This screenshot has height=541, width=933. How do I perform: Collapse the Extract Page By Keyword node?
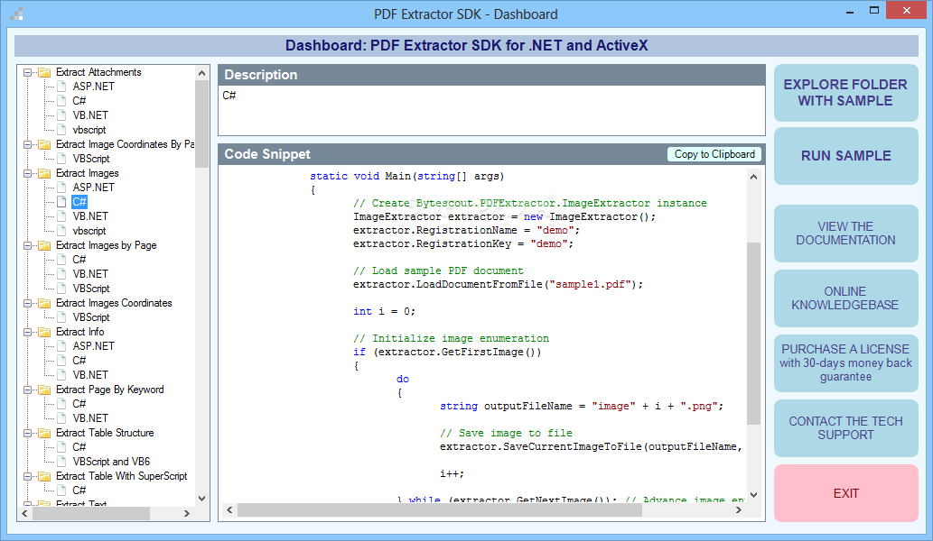[x=27, y=390]
